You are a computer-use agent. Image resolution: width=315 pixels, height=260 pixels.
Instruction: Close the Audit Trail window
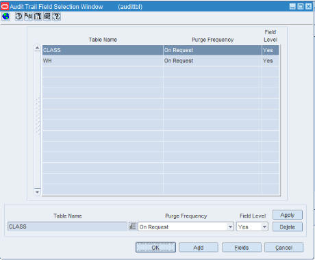coord(309,7)
